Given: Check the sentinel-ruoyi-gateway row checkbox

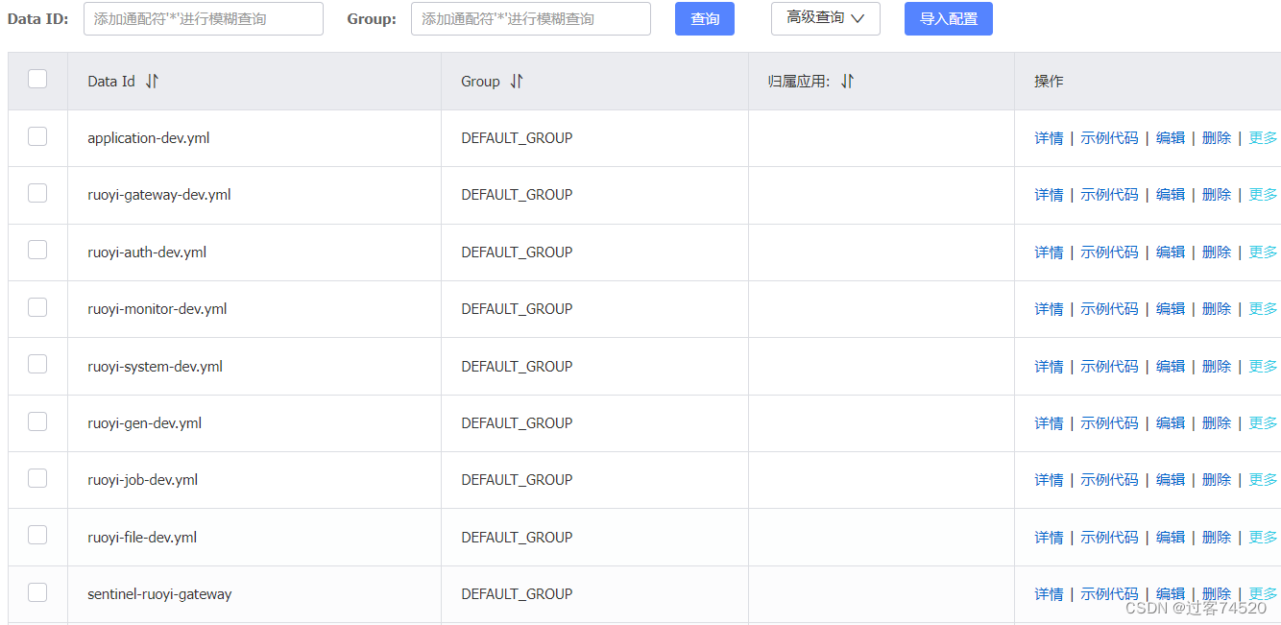Looking at the screenshot, I should point(37,592).
